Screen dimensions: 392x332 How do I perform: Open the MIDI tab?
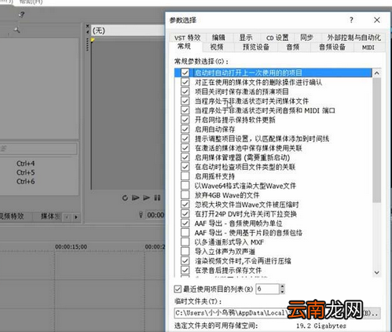[x=368, y=47]
